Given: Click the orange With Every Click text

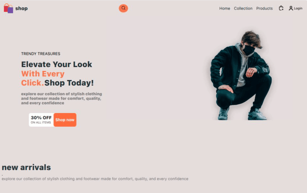Looking at the screenshot, I should coord(43,78).
